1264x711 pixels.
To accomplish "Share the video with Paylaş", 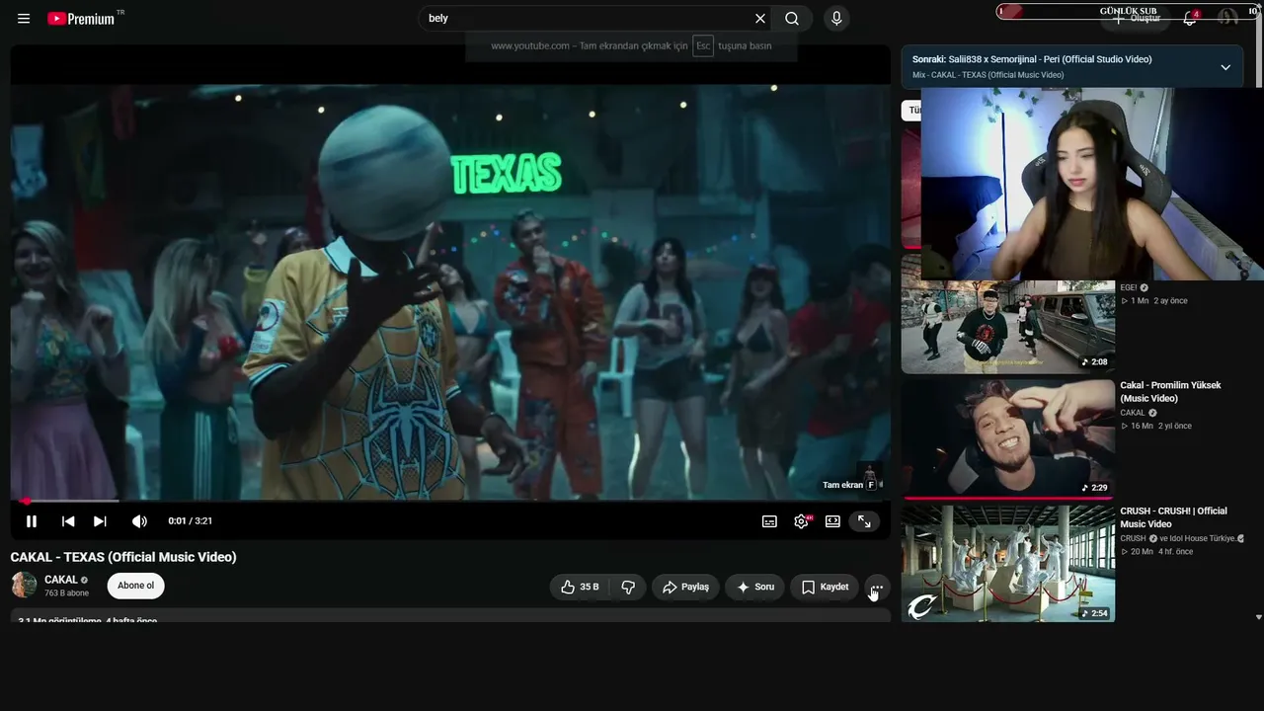I will [685, 587].
